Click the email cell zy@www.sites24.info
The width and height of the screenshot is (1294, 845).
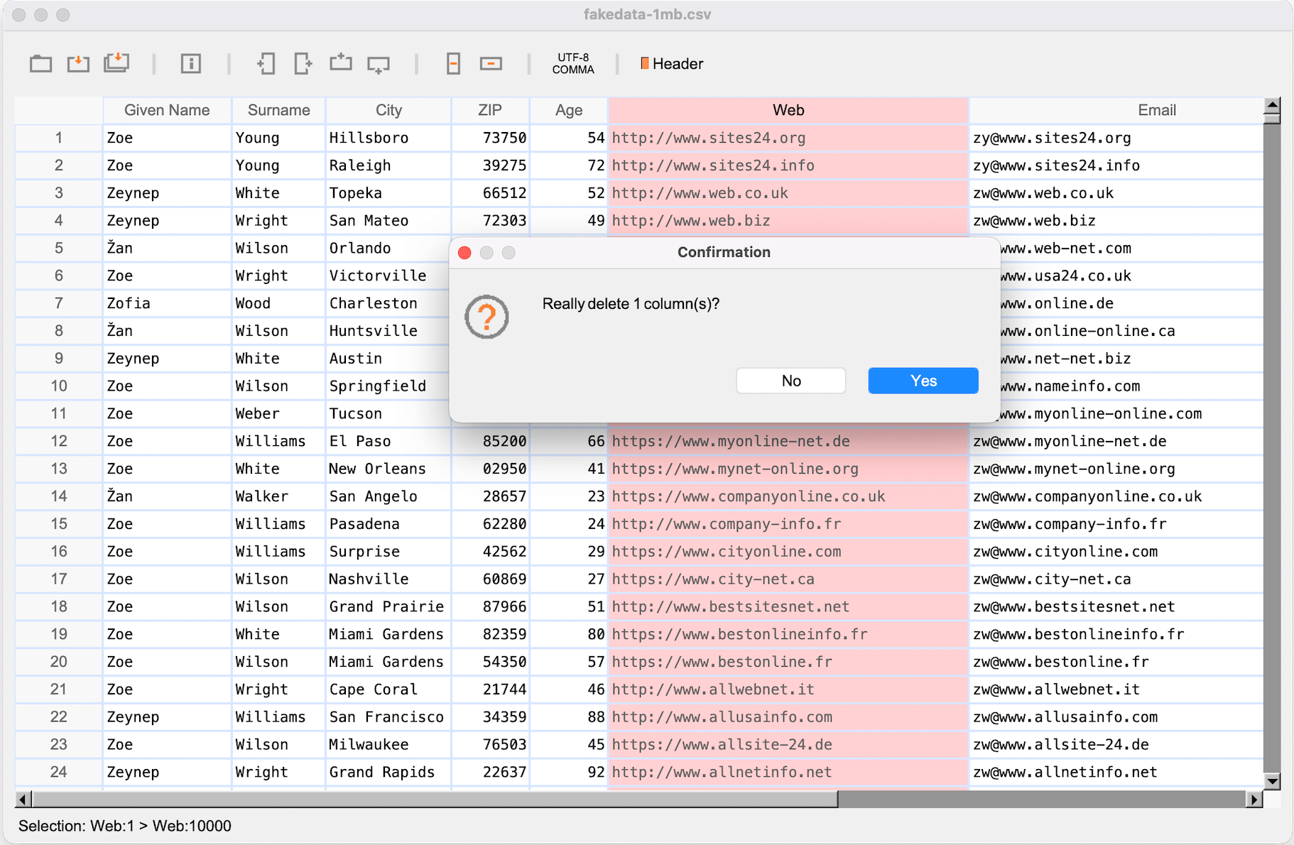coord(1116,165)
